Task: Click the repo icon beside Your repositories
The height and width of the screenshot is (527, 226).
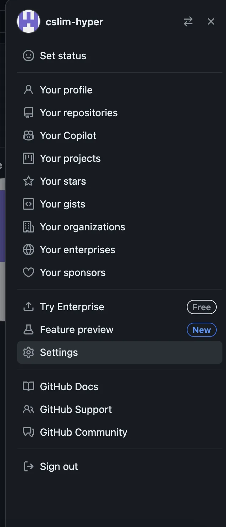Action: tap(29, 113)
